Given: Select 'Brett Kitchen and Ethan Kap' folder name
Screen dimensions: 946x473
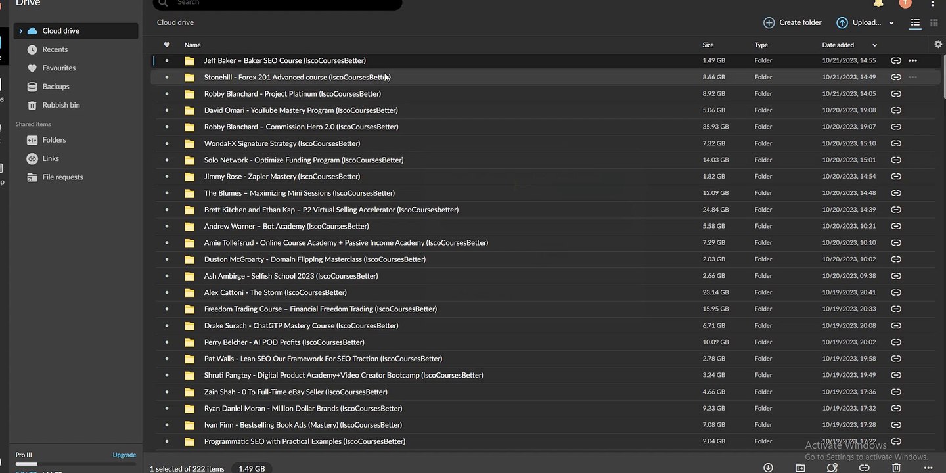Looking at the screenshot, I should pos(331,210).
